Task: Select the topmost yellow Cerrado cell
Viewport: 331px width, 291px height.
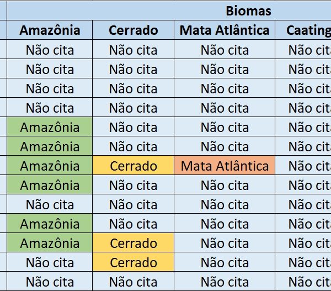Action: [133, 166]
